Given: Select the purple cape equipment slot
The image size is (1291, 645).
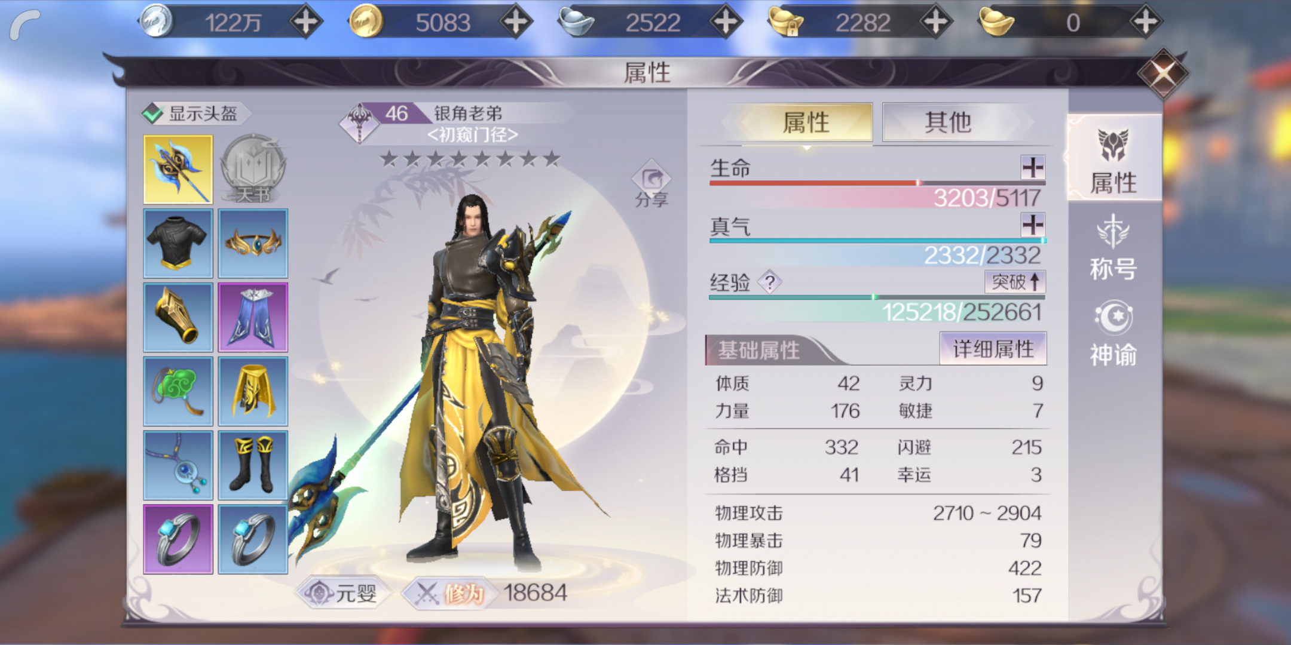Looking at the screenshot, I should click(253, 318).
